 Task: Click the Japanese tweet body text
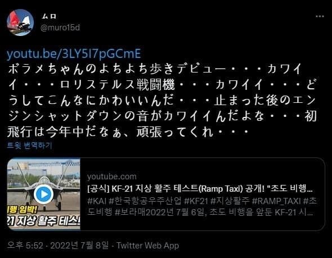(162, 101)
